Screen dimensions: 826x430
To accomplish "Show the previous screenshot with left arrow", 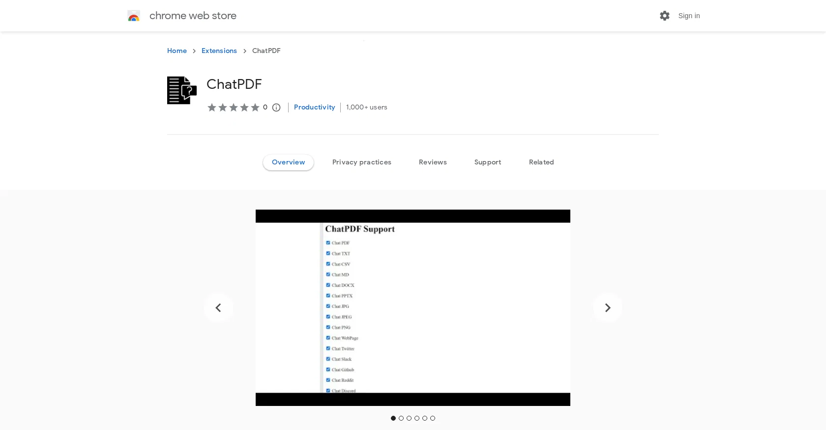I will click(x=218, y=308).
